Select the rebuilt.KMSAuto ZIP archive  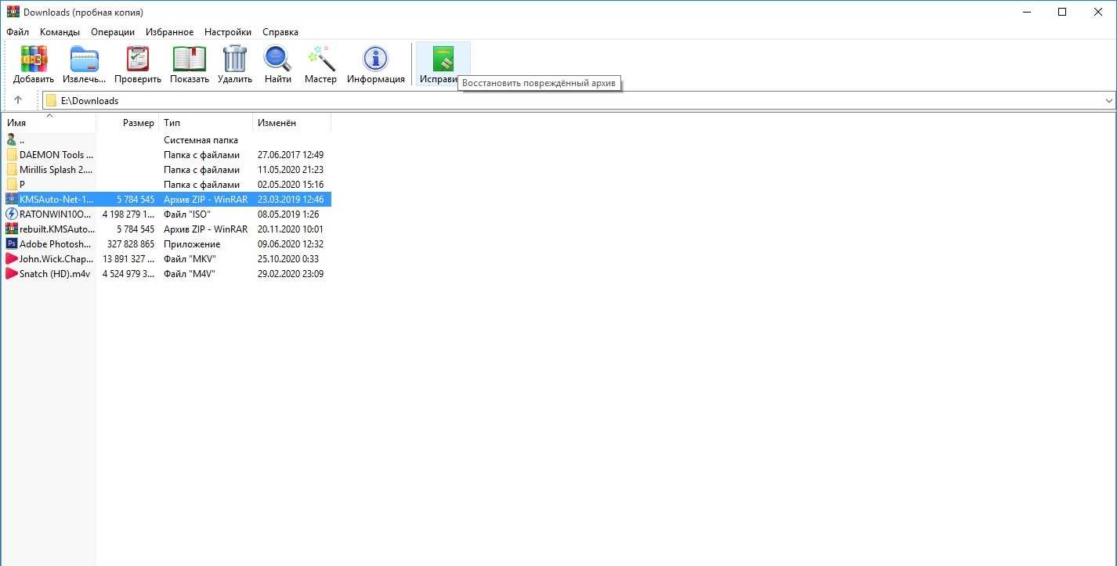click(x=56, y=229)
